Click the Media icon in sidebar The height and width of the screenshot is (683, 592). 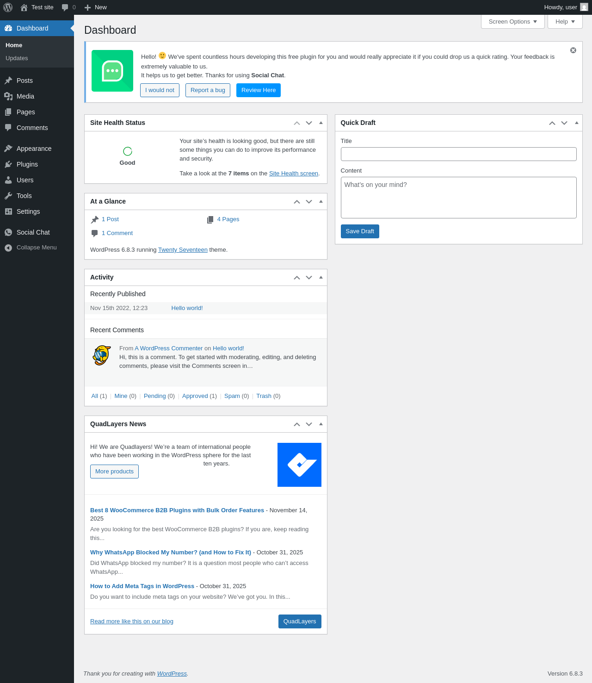8,96
